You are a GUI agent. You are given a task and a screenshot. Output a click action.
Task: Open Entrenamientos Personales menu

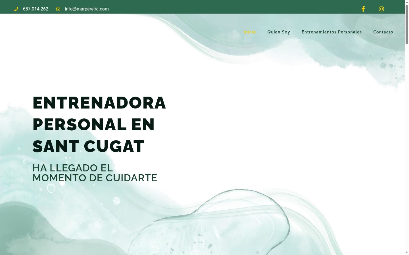click(x=332, y=32)
